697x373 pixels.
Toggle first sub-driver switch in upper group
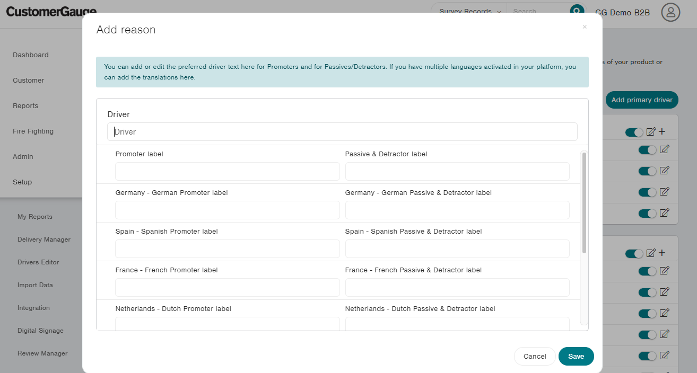[x=648, y=150]
